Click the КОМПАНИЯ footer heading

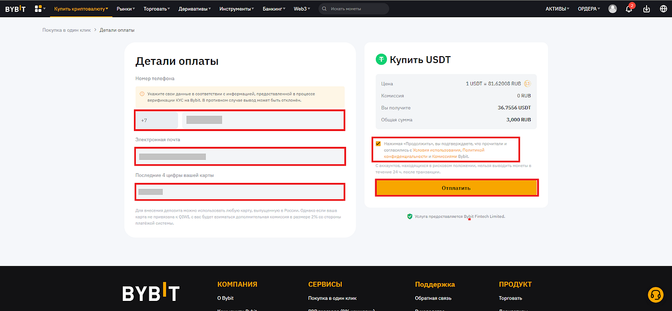[x=237, y=284]
